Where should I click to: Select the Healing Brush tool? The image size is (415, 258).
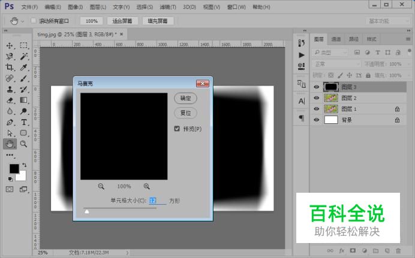[10, 78]
